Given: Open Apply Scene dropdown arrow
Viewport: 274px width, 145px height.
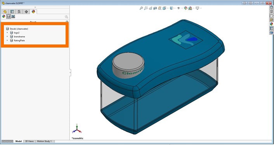Looking at the screenshot, I should (193, 8).
